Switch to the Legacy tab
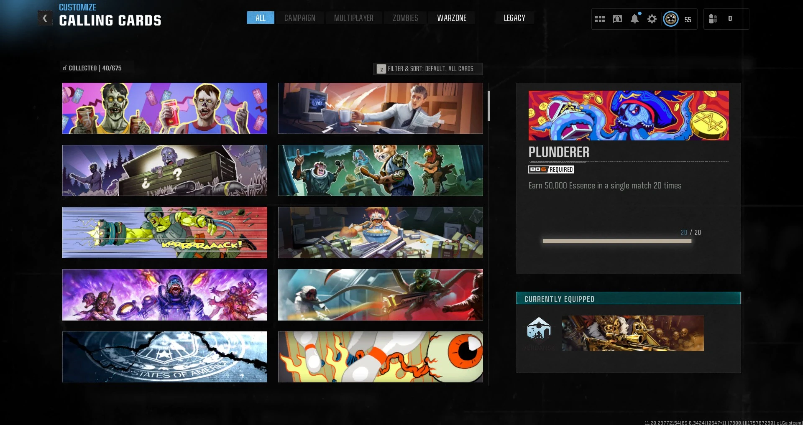 (514, 18)
